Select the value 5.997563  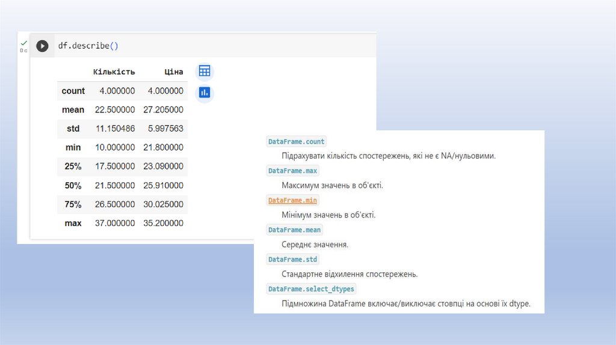tap(165, 129)
